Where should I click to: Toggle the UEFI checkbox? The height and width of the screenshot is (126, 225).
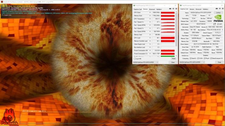click(218, 24)
